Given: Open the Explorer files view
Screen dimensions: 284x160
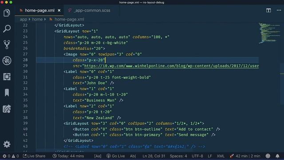Looking at the screenshot, I should 7,13.
